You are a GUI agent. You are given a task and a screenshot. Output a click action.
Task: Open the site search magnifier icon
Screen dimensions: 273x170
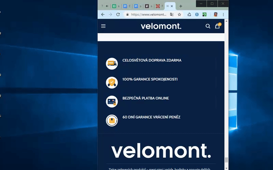coord(208,26)
